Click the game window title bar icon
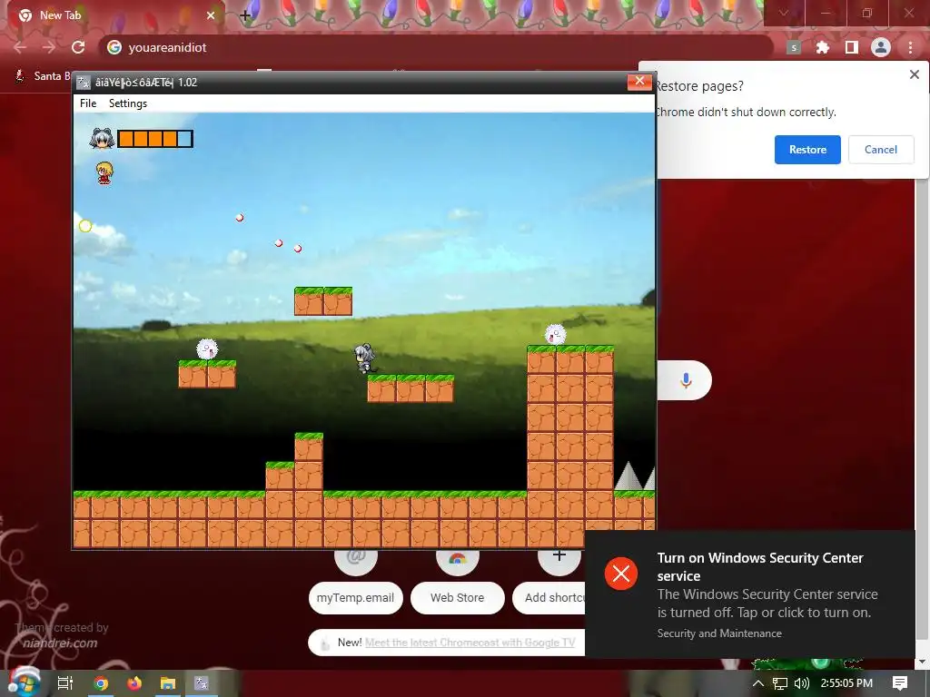Screen dimensions: 930x697 click(x=84, y=83)
